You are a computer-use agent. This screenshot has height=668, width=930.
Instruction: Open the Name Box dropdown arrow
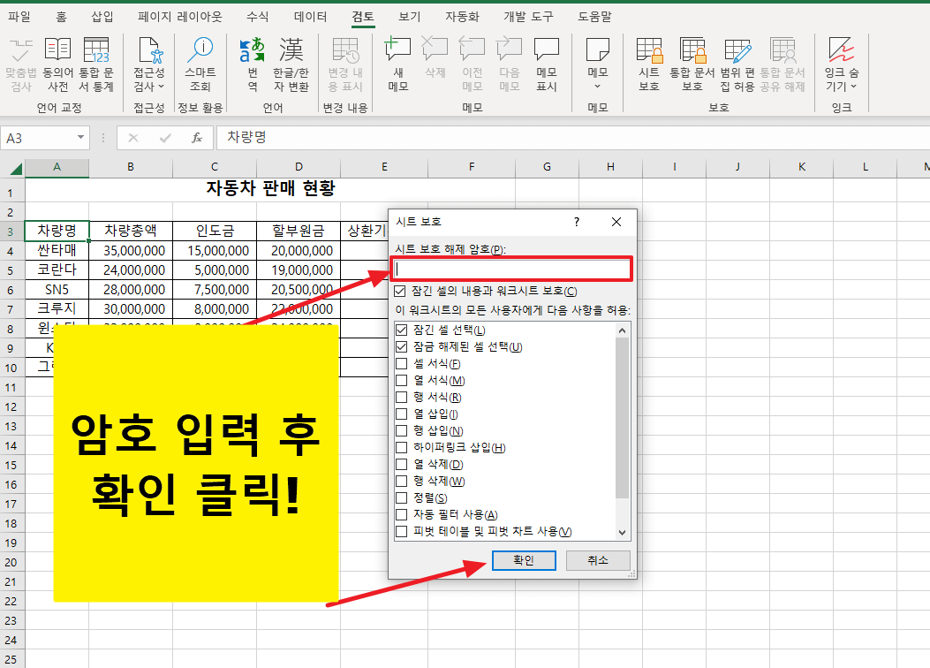83,138
